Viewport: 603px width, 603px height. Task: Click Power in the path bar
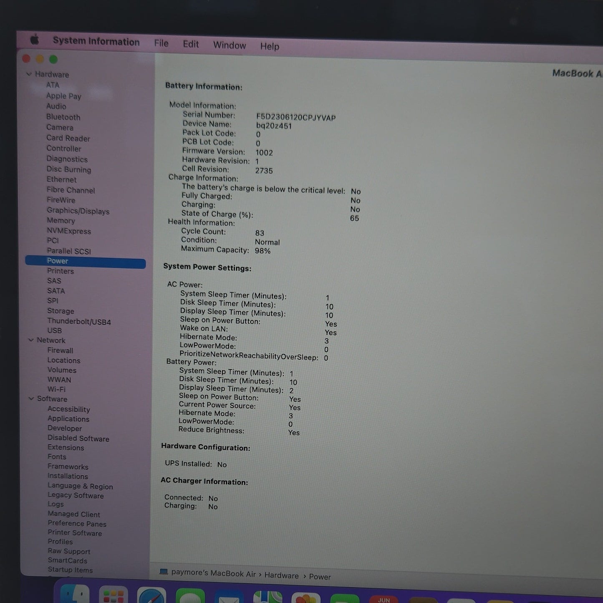(x=320, y=577)
